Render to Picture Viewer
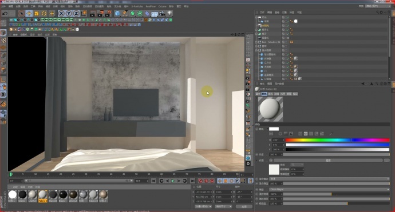 [101, 13]
